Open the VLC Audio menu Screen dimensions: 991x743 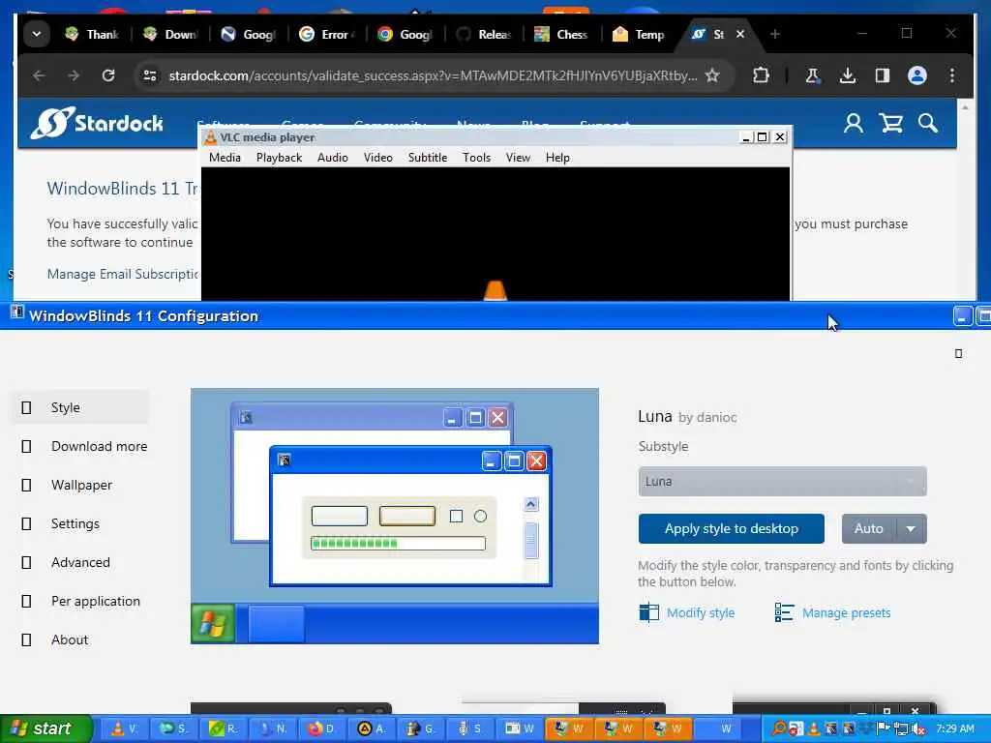click(x=333, y=158)
